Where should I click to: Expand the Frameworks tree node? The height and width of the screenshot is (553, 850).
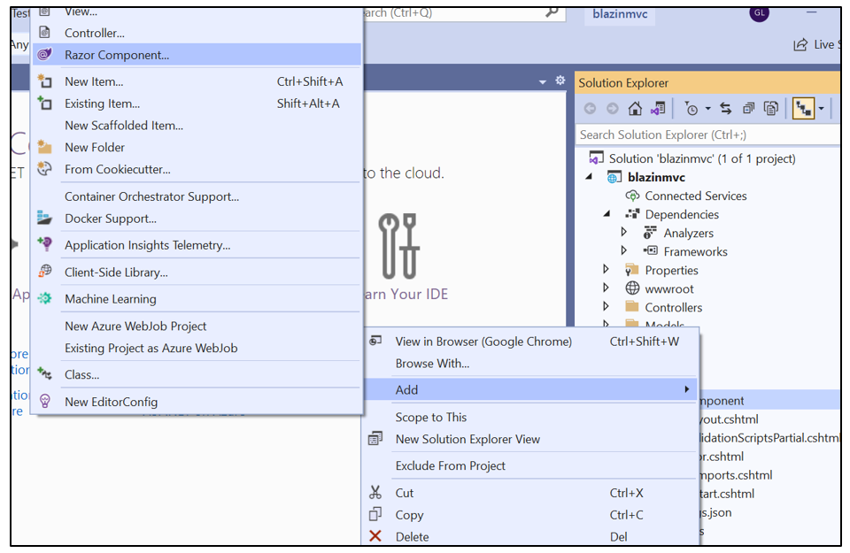click(x=624, y=251)
